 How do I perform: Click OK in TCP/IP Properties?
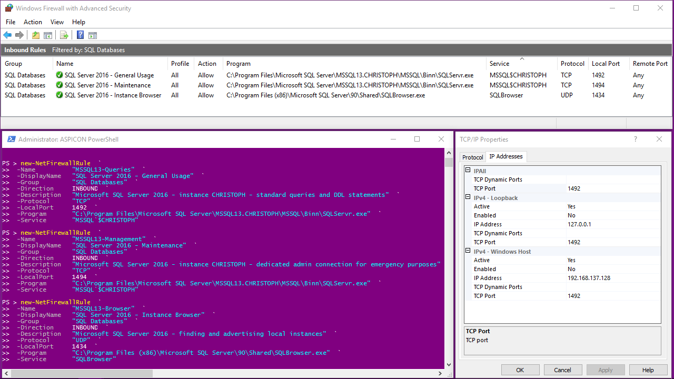pos(520,370)
